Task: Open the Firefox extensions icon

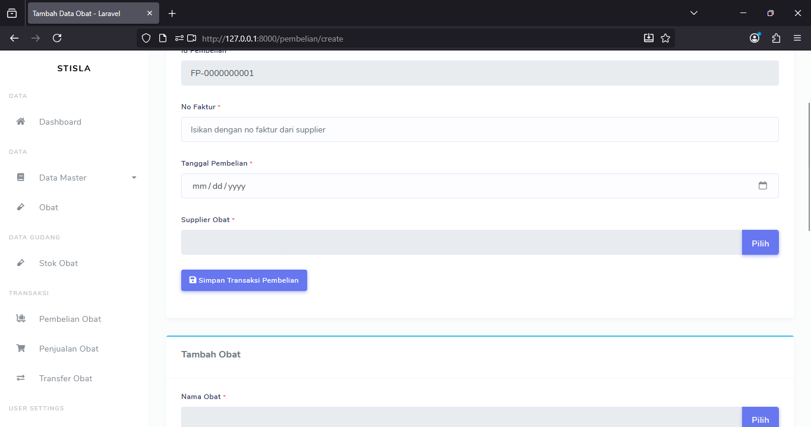Action: 776,39
